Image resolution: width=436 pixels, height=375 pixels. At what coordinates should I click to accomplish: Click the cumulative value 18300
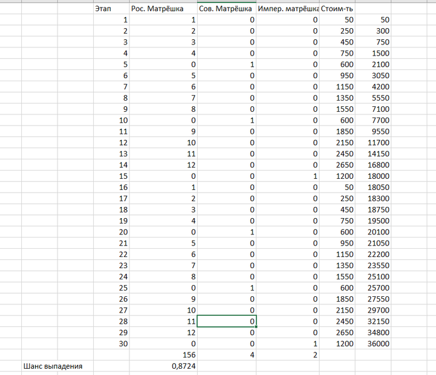pos(373,199)
